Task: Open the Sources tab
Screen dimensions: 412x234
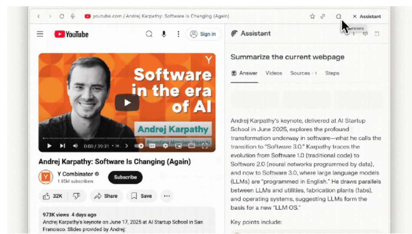Action: pyautogui.click(x=304, y=73)
